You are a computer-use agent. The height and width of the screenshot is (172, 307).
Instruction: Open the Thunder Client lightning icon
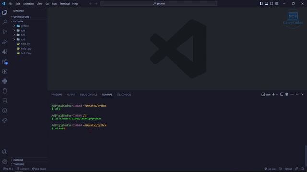pyautogui.click(x=5, y=71)
